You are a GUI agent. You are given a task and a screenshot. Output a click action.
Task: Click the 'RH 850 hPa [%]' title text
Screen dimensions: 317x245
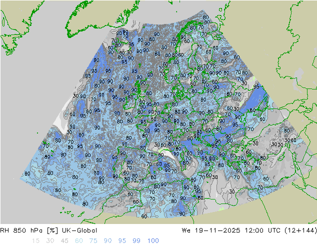click(29, 230)
